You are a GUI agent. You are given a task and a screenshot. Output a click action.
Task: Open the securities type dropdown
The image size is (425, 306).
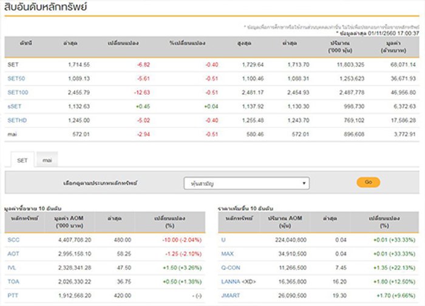click(246, 183)
